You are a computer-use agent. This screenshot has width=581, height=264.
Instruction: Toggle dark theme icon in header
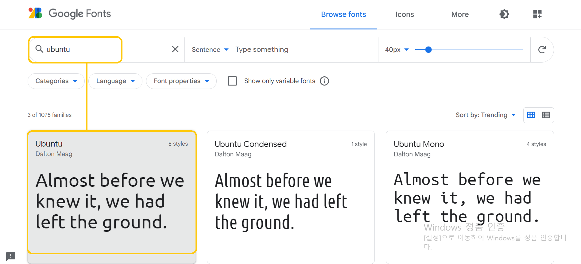tap(504, 14)
